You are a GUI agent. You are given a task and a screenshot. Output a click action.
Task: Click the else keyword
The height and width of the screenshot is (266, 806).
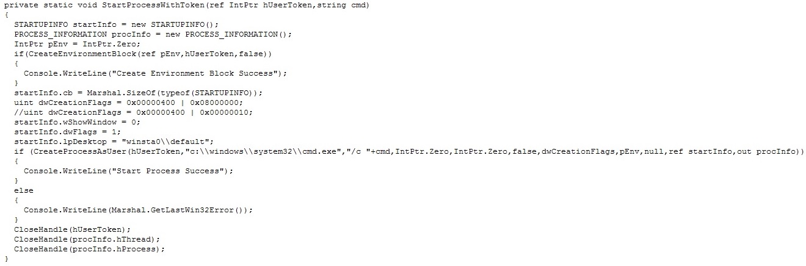[x=24, y=190]
